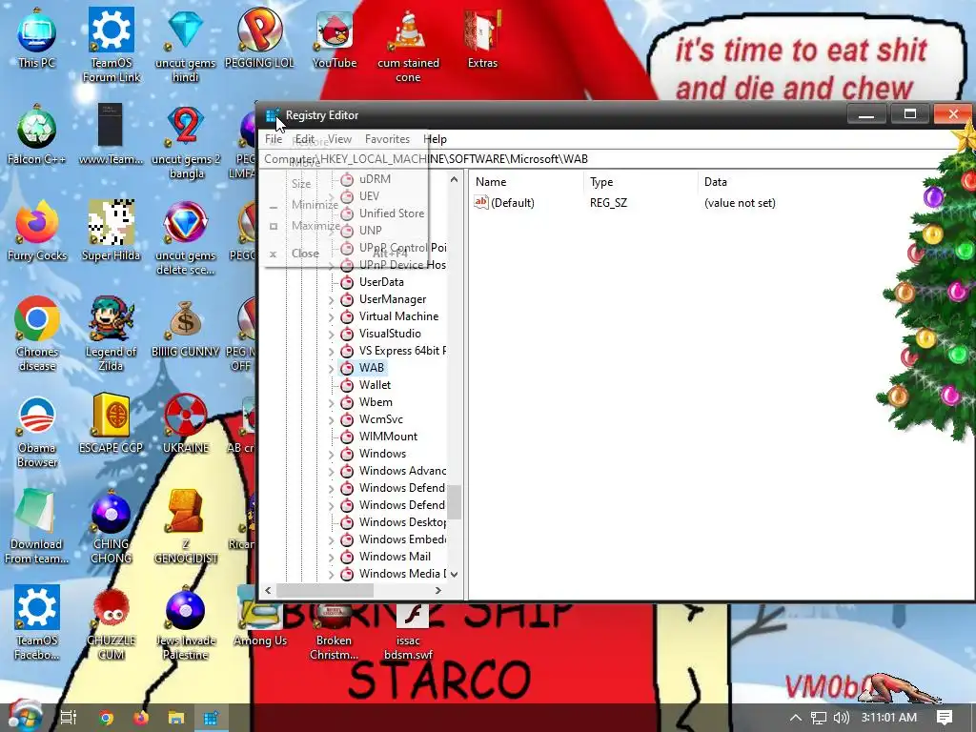Click the tree horizontal scroll right arrow
The width and height of the screenshot is (976, 732).
(x=438, y=590)
